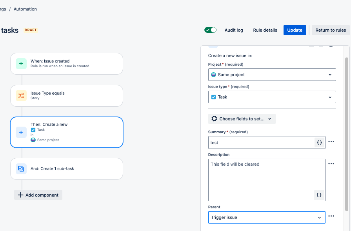Click the green plus Issue created trigger icon
This screenshot has width=351, height=231.
(21, 64)
